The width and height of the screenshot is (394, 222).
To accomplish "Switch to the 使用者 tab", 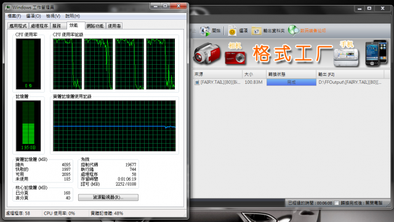I will pos(114,26).
